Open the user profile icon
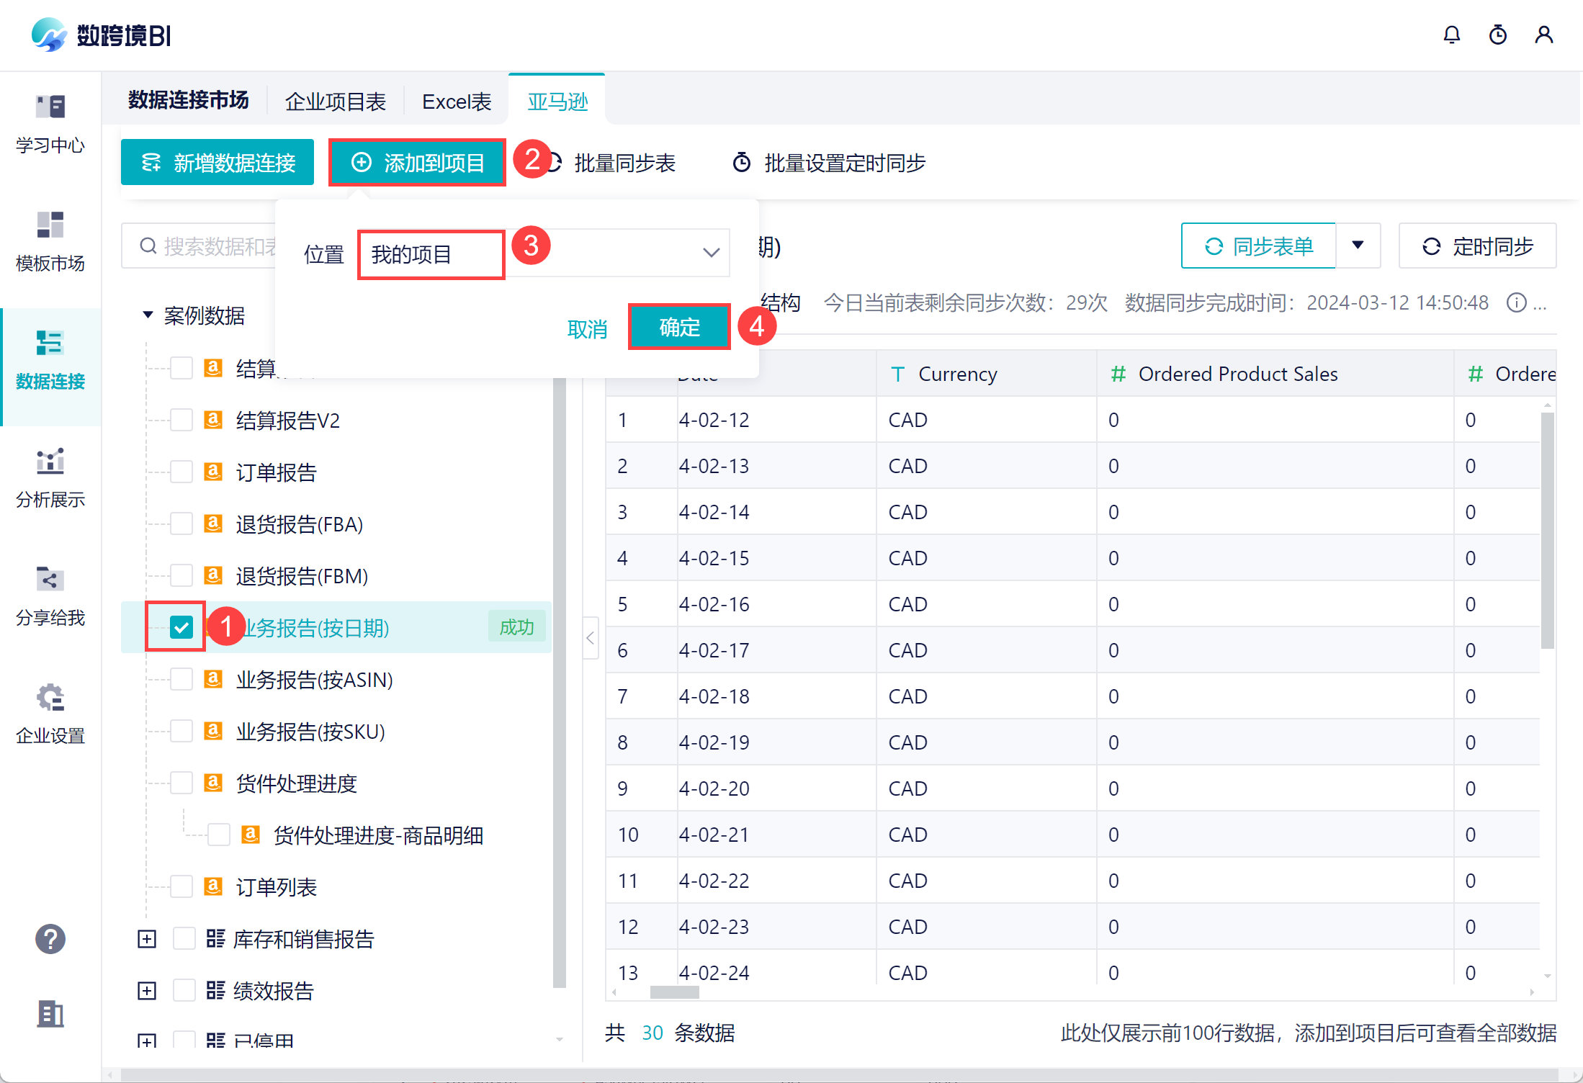 (x=1543, y=35)
